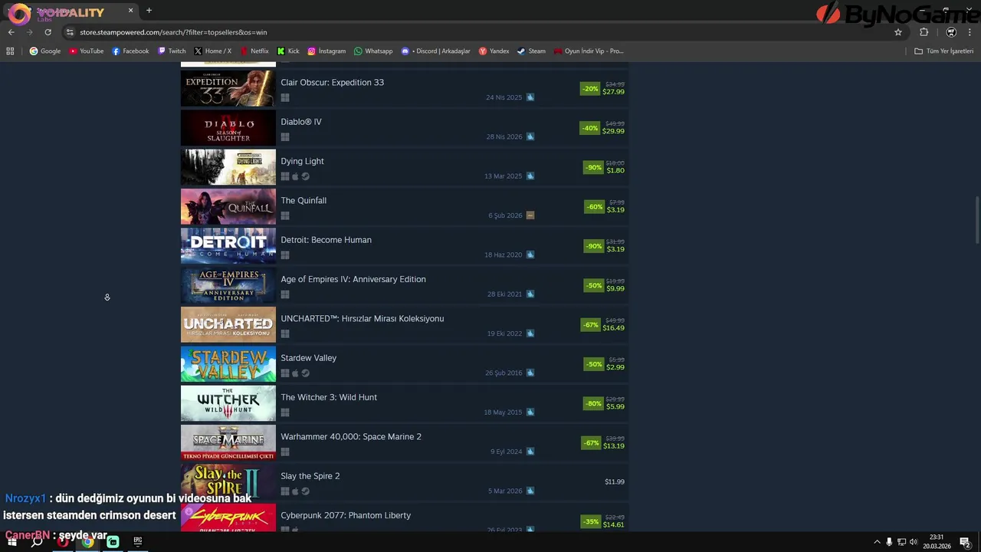Open the browser extensions puzzle icon
Screen dimensions: 981x552
924,32
